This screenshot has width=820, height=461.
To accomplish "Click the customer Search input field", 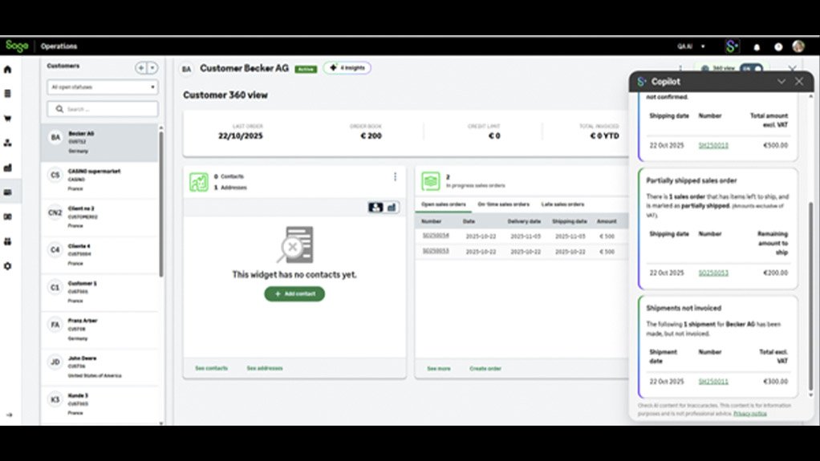I will (103, 109).
